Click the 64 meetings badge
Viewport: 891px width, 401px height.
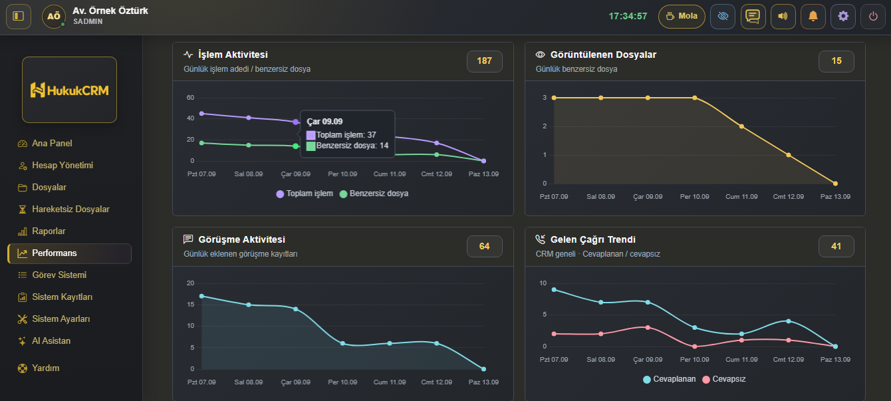[x=485, y=246]
